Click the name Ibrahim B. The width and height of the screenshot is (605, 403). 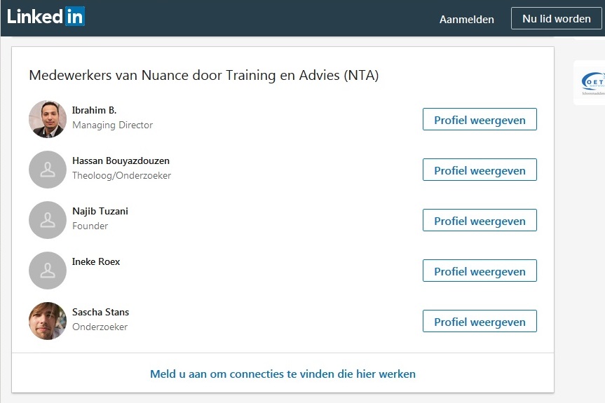[x=94, y=110]
